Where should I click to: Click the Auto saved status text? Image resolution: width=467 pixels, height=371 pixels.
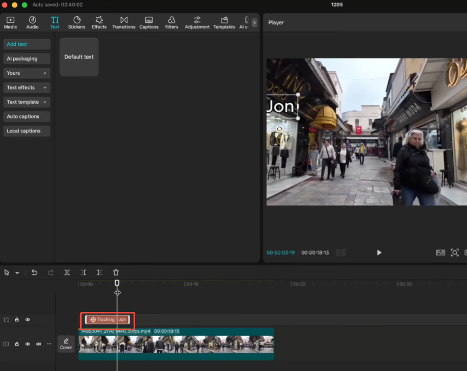(x=58, y=5)
